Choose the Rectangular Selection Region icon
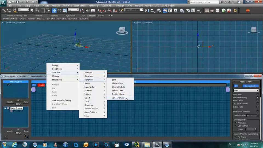The height and width of the screenshot is (148, 263). tap(43, 11)
